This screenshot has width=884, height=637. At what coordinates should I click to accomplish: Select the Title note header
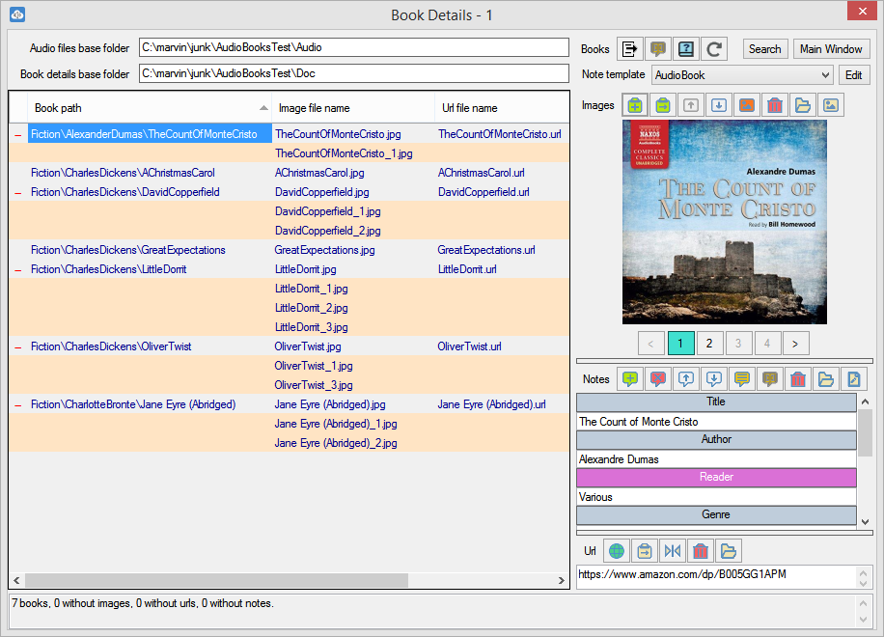(x=716, y=402)
